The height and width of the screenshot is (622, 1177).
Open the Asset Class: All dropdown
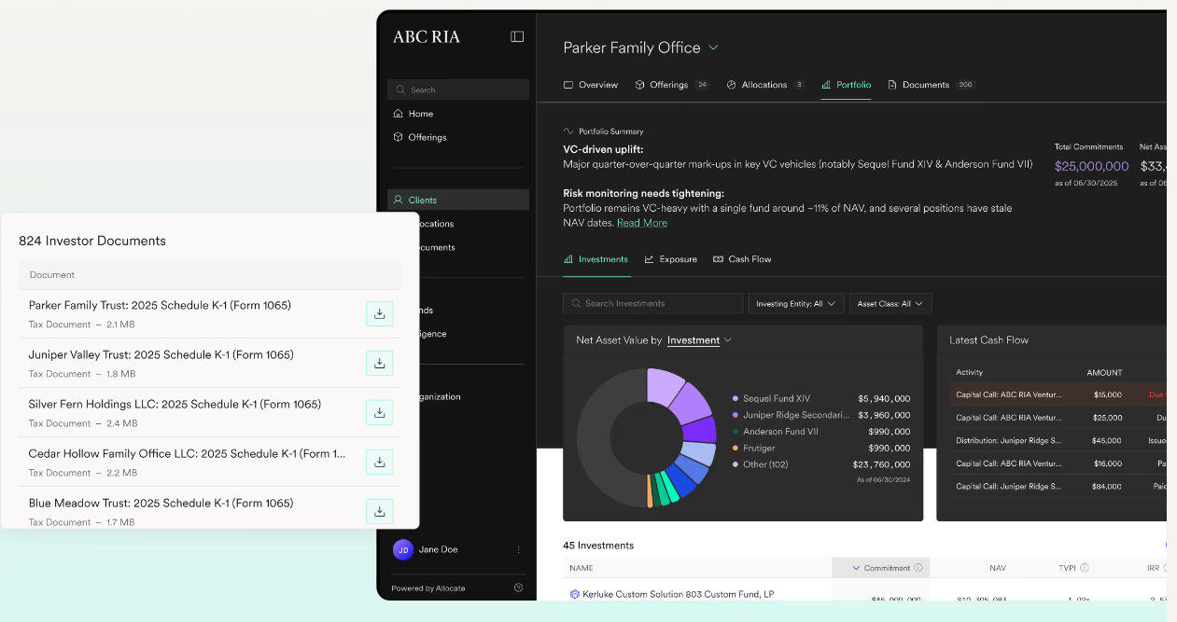[x=890, y=304]
